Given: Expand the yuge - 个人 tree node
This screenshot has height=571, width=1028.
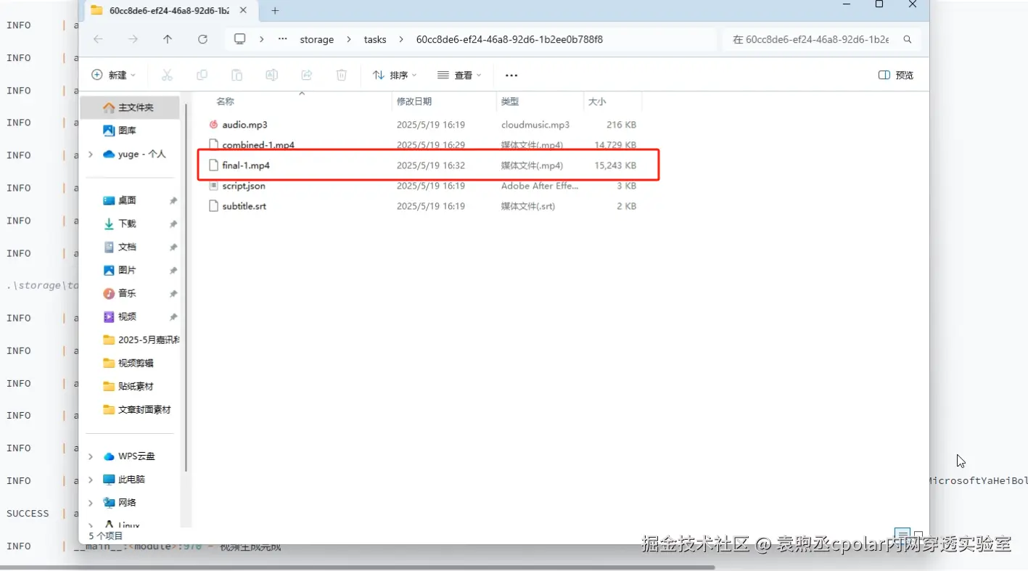Looking at the screenshot, I should (91, 155).
